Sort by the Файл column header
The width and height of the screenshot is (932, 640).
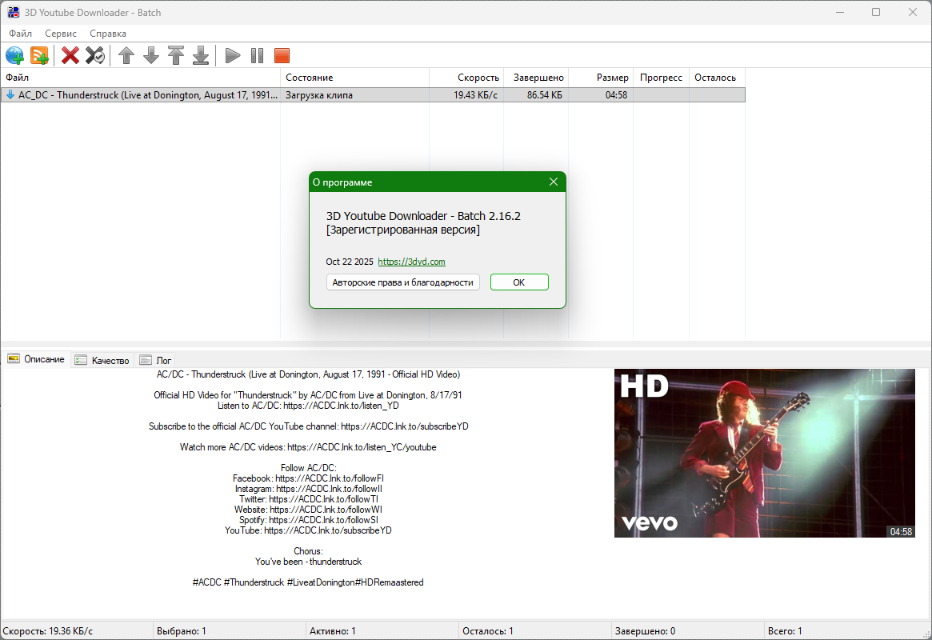(x=140, y=78)
